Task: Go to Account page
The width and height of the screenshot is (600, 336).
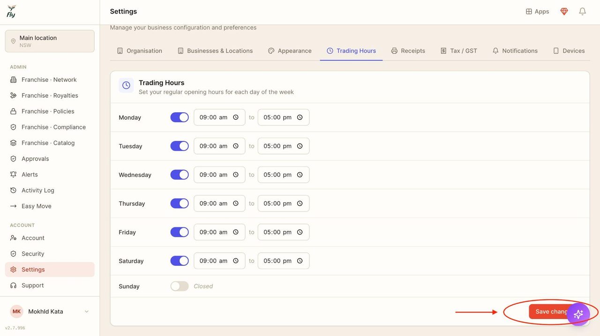Action: click(x=50, y=238)
